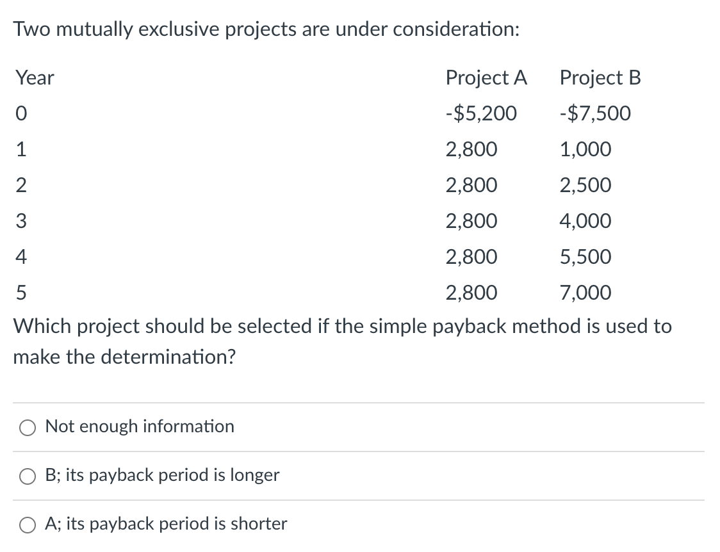720x552 pixels.
Task: Select the -$5,200 initial cost value
Action: tap(480, 113)
